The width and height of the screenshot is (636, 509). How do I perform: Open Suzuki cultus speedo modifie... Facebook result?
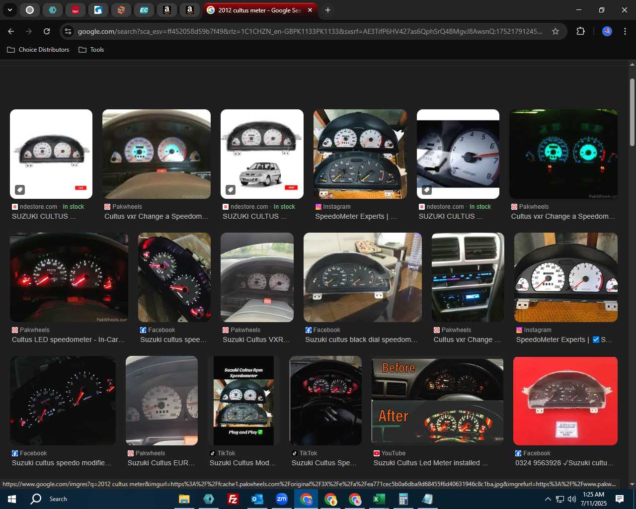(x=62, y=463)
